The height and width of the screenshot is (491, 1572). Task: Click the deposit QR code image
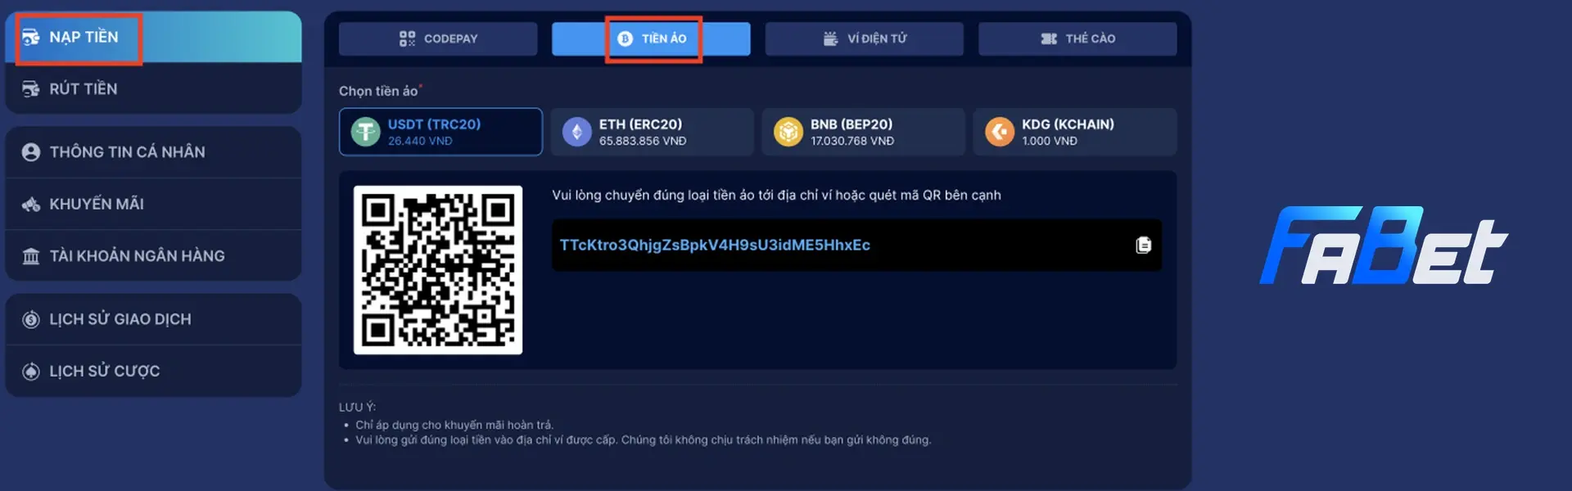click(x=438, y=270)
